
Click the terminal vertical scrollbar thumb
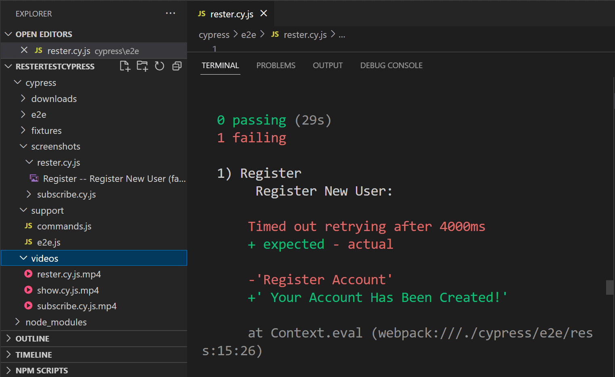pyautogui.click(x=610, y=287)
